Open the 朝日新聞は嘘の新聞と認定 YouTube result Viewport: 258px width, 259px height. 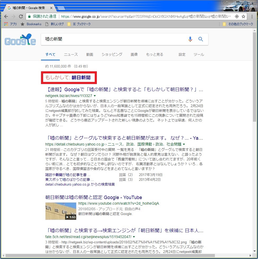click(94, 197)
